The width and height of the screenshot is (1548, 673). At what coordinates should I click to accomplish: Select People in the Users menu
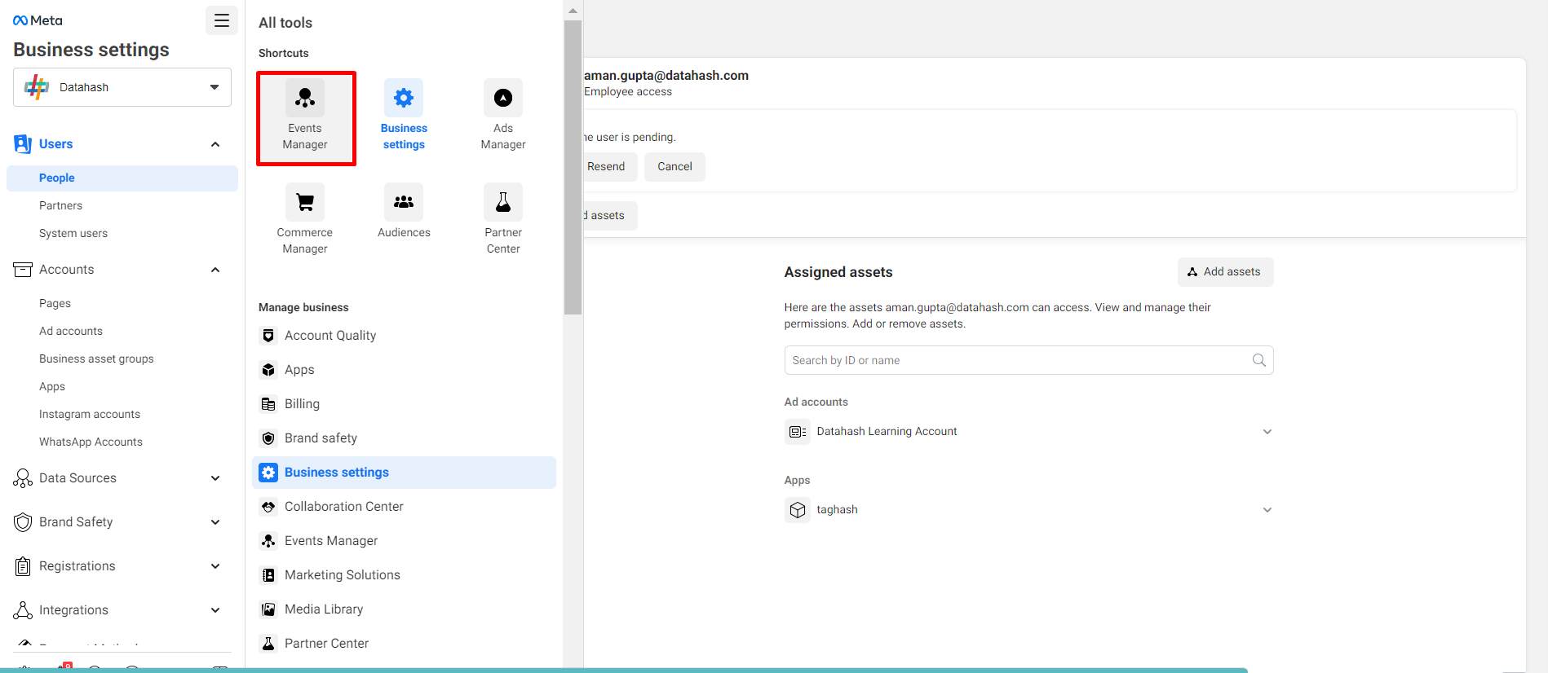tap(122, 178)
